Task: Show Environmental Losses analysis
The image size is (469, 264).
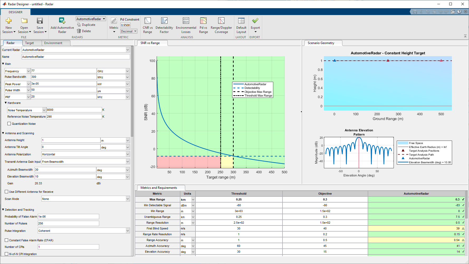Action: (x=186, y=25)
